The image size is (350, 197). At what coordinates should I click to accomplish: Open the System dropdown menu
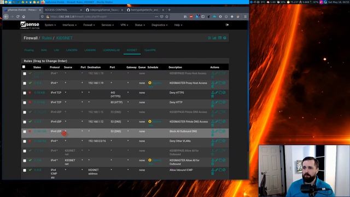tap(50, 25)
